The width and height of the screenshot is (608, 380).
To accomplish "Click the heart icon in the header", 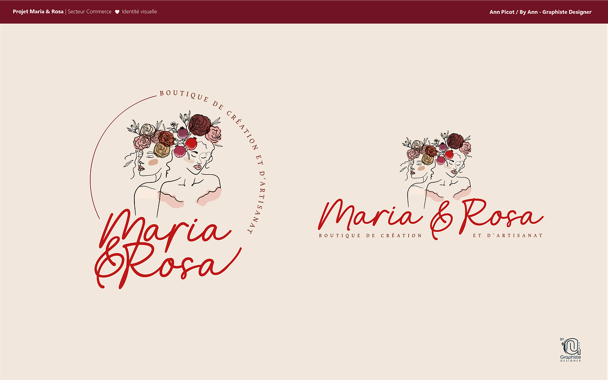I will [117, 12].
